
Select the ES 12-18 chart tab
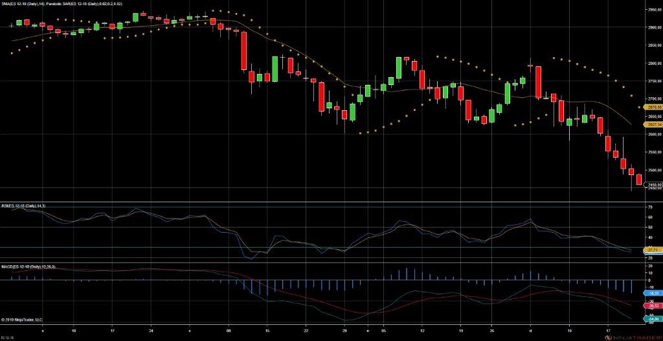(x=6, y=338)
